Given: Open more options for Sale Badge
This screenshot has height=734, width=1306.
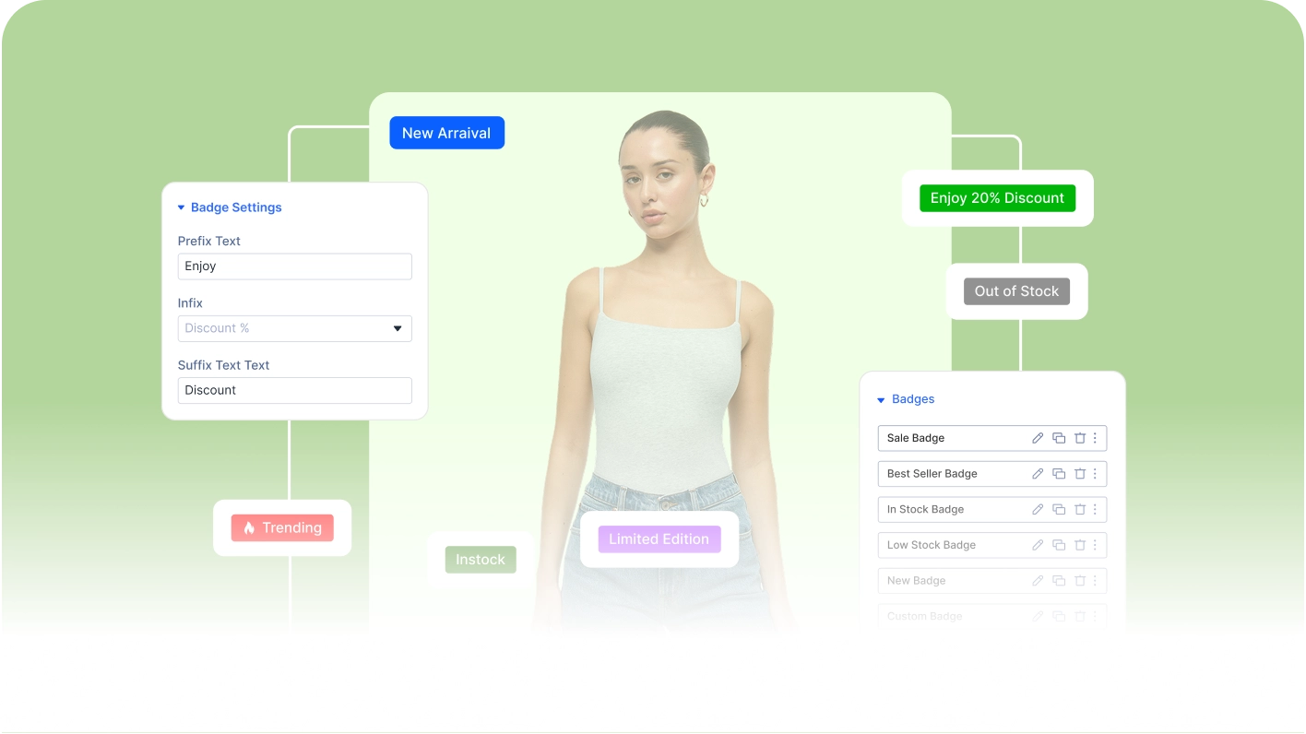Looking at the screenshot, I should pos(1095,438).
